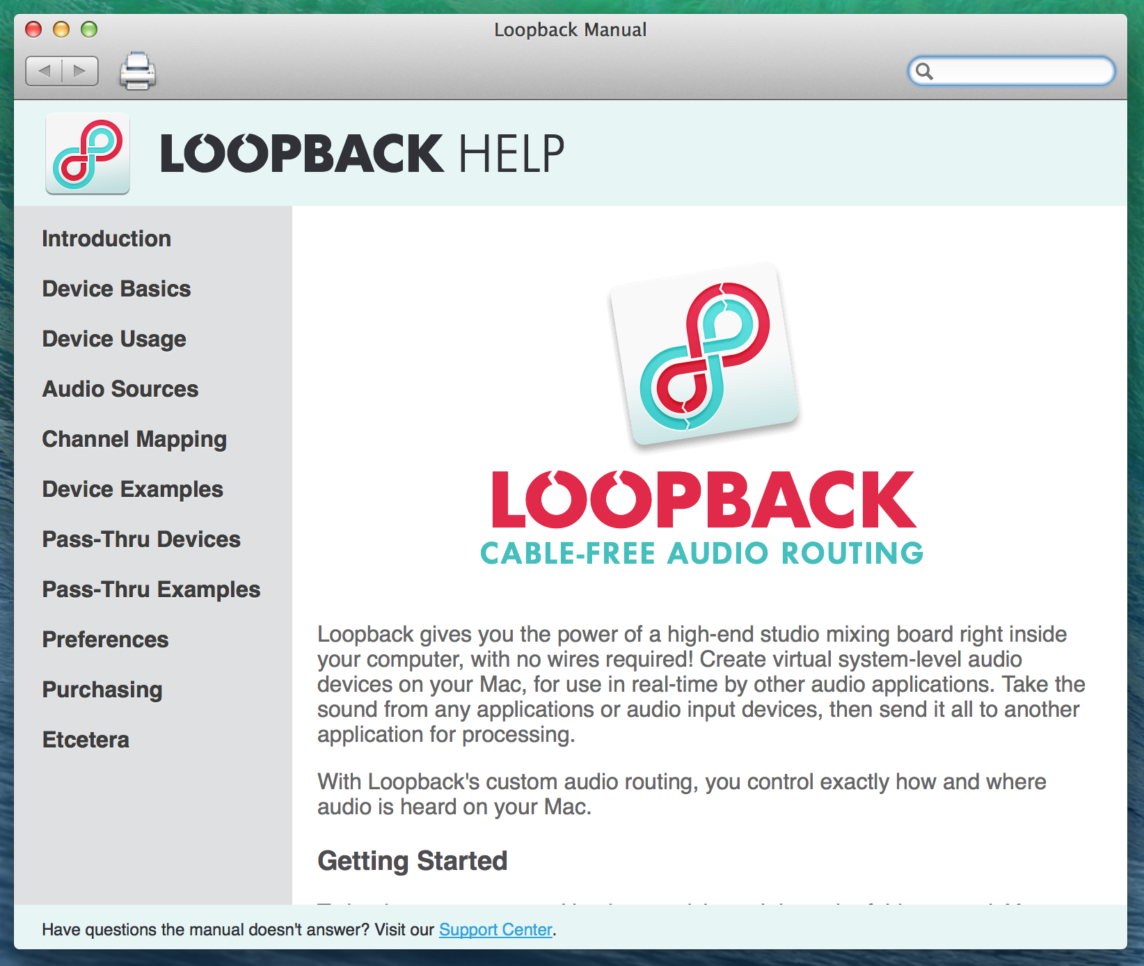
Task: Select Pass-Thru Devices in the sidebar
Action: (x=141, y=539)
